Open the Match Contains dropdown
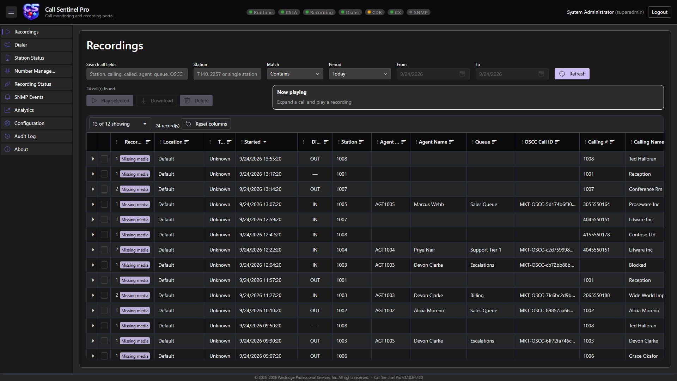This screenshot has height=381, width=677. coord(295,74)
